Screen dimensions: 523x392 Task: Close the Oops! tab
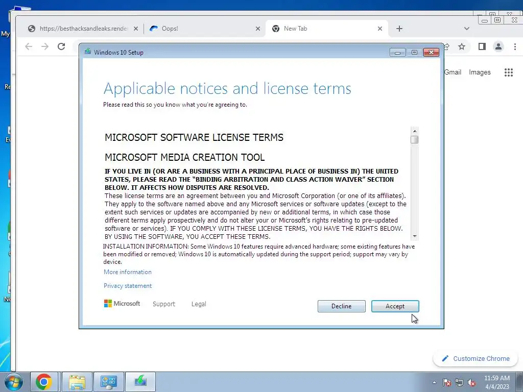(258, 29)
